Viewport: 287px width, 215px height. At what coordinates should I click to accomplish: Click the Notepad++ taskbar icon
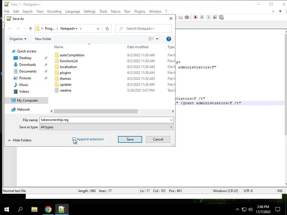pos(62,209)
